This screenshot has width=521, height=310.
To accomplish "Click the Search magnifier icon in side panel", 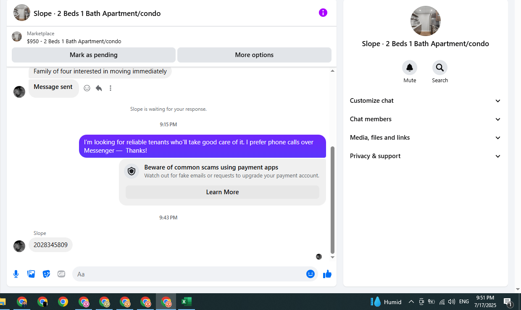I will 440,68.
